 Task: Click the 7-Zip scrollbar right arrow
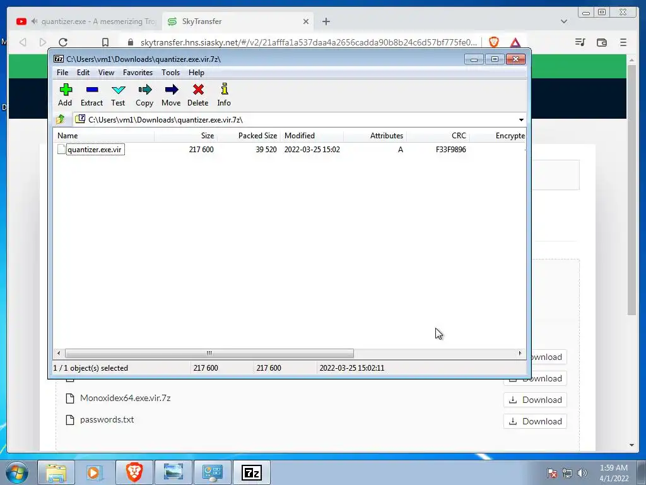click(520, 354)
